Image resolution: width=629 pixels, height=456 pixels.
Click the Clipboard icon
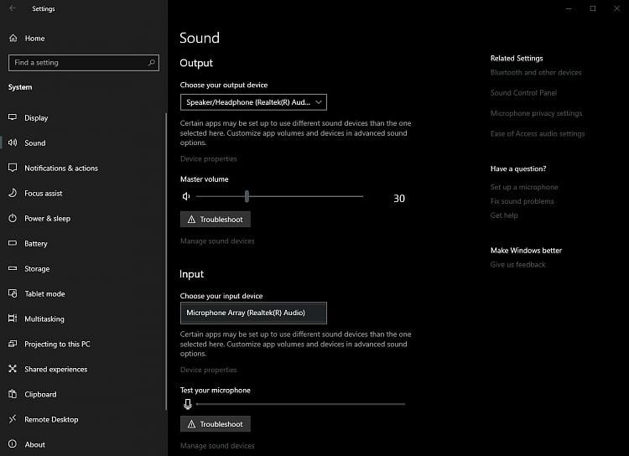[13, 394]
